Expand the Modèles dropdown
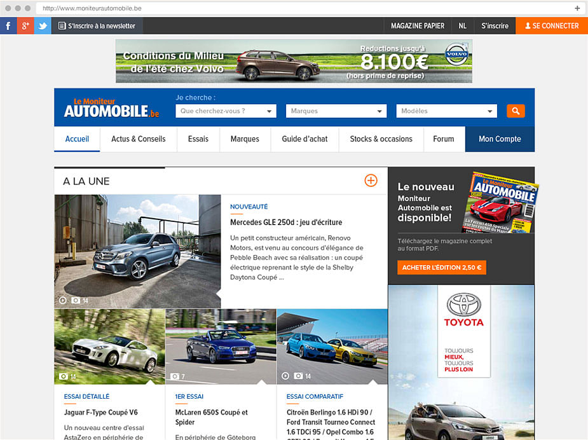The image size is (588, 440). click(x=446, y=111)
